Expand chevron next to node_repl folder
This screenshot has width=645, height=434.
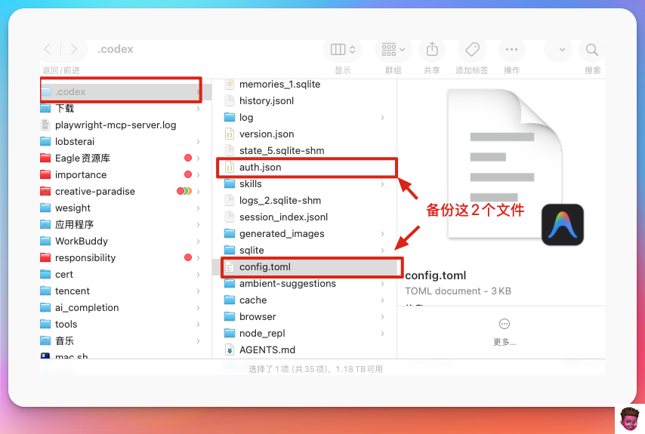point(383,334)
